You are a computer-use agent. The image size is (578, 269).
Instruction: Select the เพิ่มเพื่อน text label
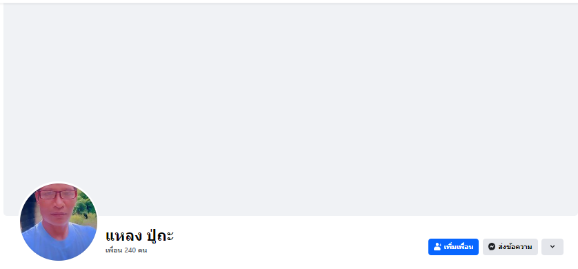pos(458,246)
